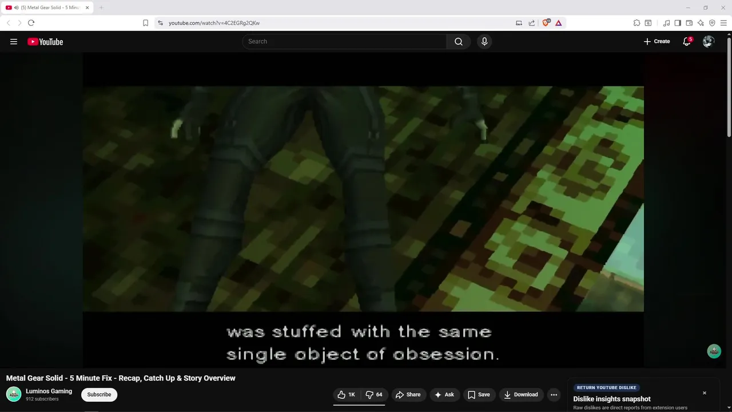732x412 pixels.
Task: Like the video with thumbs up
Action: click(347, 394)
